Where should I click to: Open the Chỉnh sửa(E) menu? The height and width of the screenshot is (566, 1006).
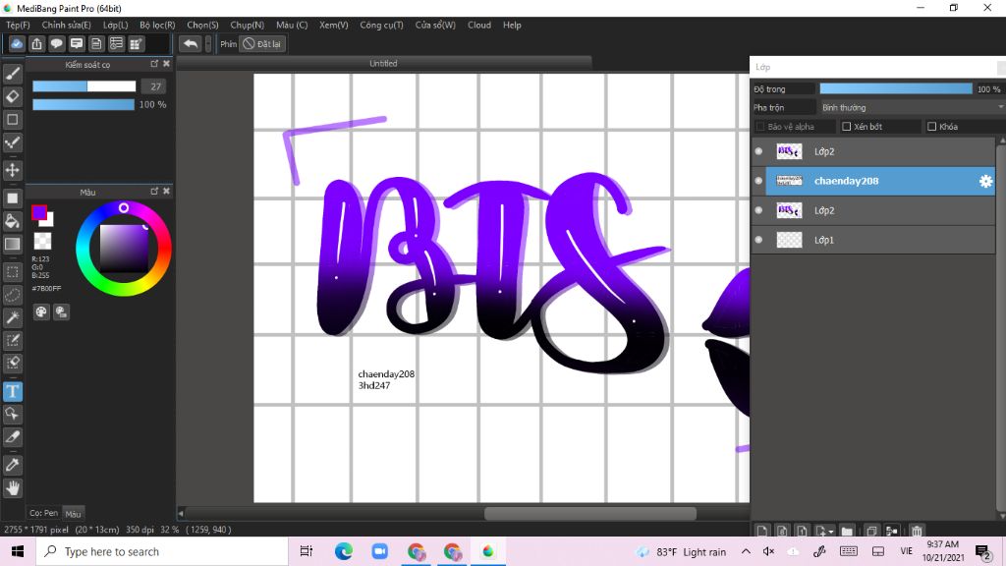tap(66, 25)
